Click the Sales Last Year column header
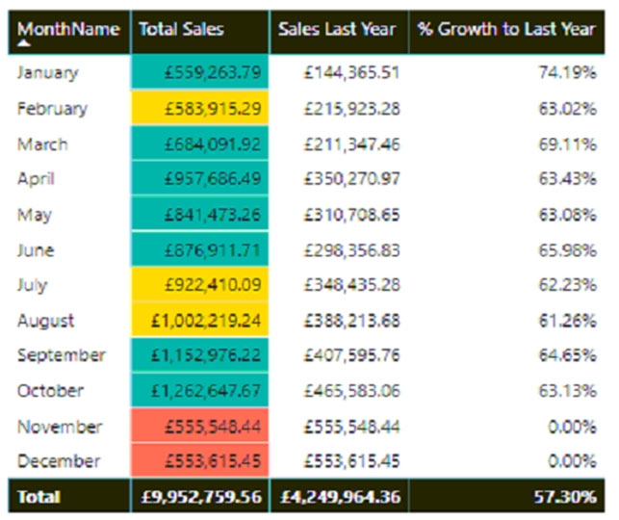 (337, 29)
